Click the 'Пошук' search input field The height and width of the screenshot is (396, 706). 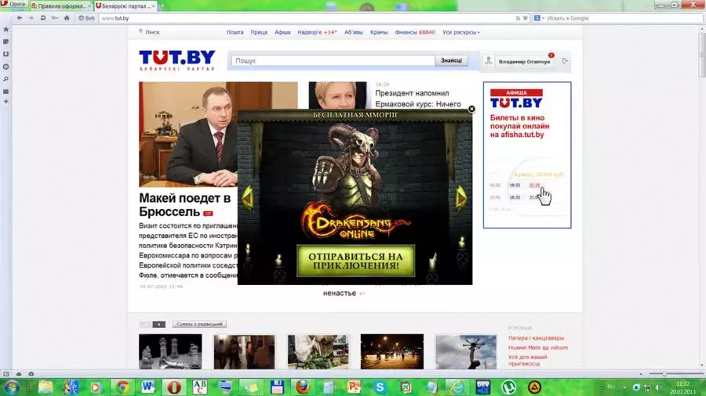[x=333, y=60]
